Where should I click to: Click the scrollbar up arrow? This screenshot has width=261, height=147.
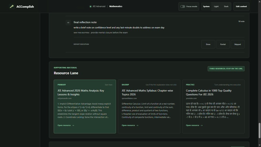pos(259,1)
